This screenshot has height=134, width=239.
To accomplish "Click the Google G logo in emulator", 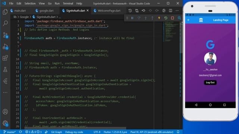I will pyautogui.click(x=210, y=45).
